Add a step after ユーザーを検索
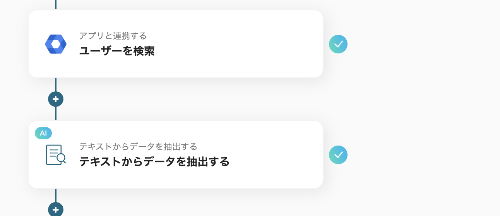 [x=56, y=99]
